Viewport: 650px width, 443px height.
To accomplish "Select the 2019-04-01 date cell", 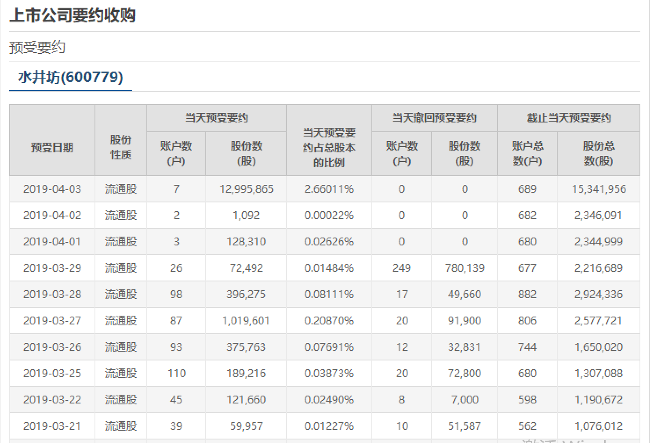I will click(52, 242).
